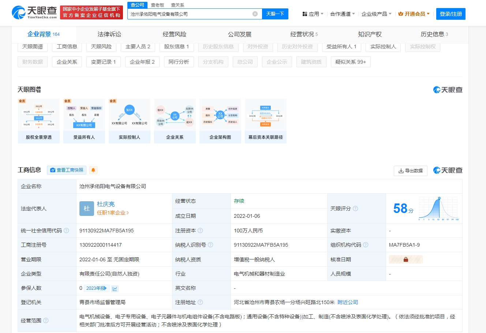The height and width of the screenshot is (333, 486).
Task: Switch to the 经营状况 tab
Action: pyautogui.click(x=304, y=34)
